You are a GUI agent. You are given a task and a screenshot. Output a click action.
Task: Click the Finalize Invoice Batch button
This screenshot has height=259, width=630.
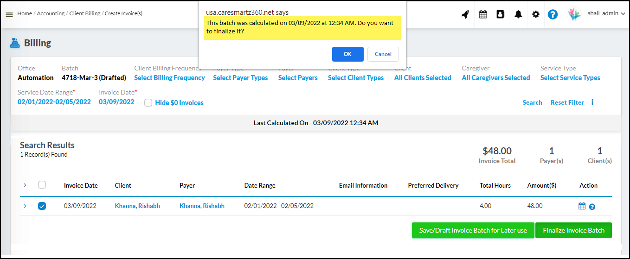pyautogui.click(x=573, y=230)
